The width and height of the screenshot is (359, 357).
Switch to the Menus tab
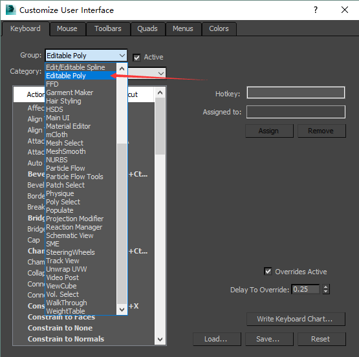tap(183, 28)
